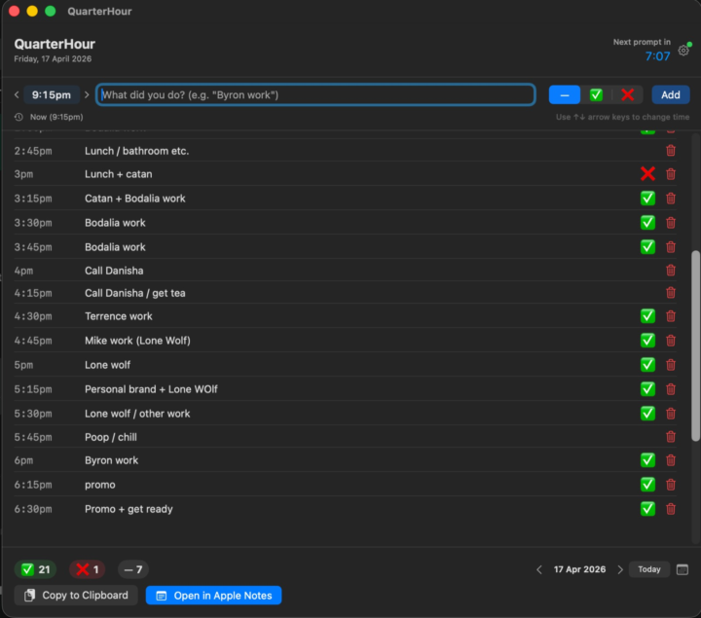The image size is (701, 618).
Task: Delete the Personal brand + Lone WOlf entry
Action: 671,389
